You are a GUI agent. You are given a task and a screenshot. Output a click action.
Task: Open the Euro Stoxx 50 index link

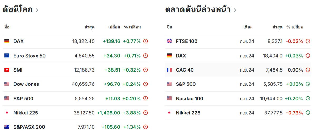(29, 56)
